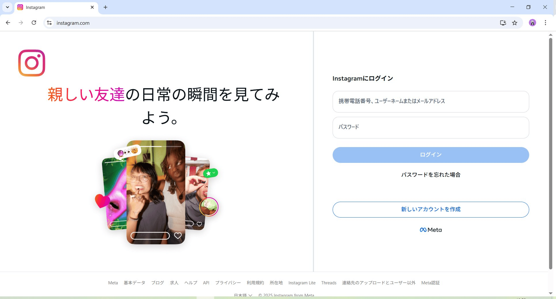Open the 日本語 language dropdown

pyautogui.click(x=243, y=295)
